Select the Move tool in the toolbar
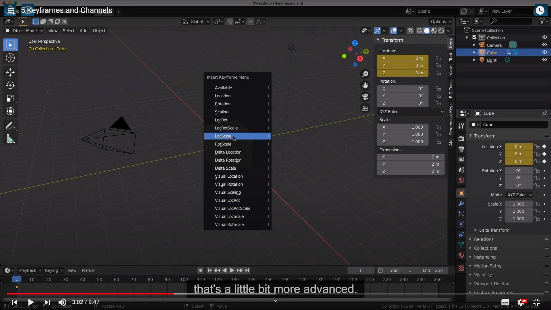The height and width of the screenshot is (310, 551). coord(10,72)
